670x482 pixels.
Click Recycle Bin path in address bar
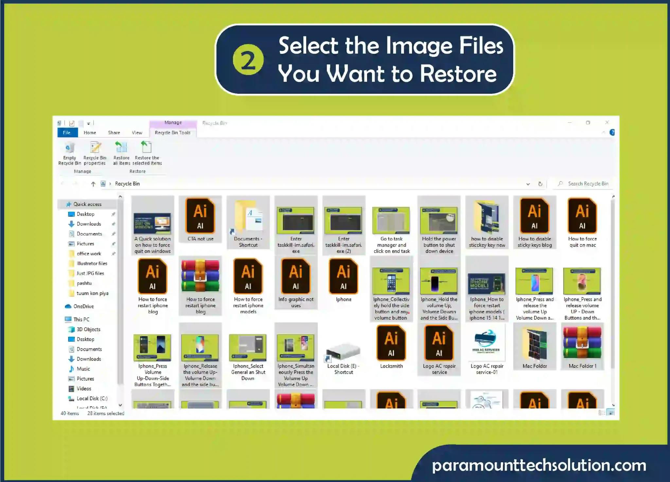tap(127, 184)
